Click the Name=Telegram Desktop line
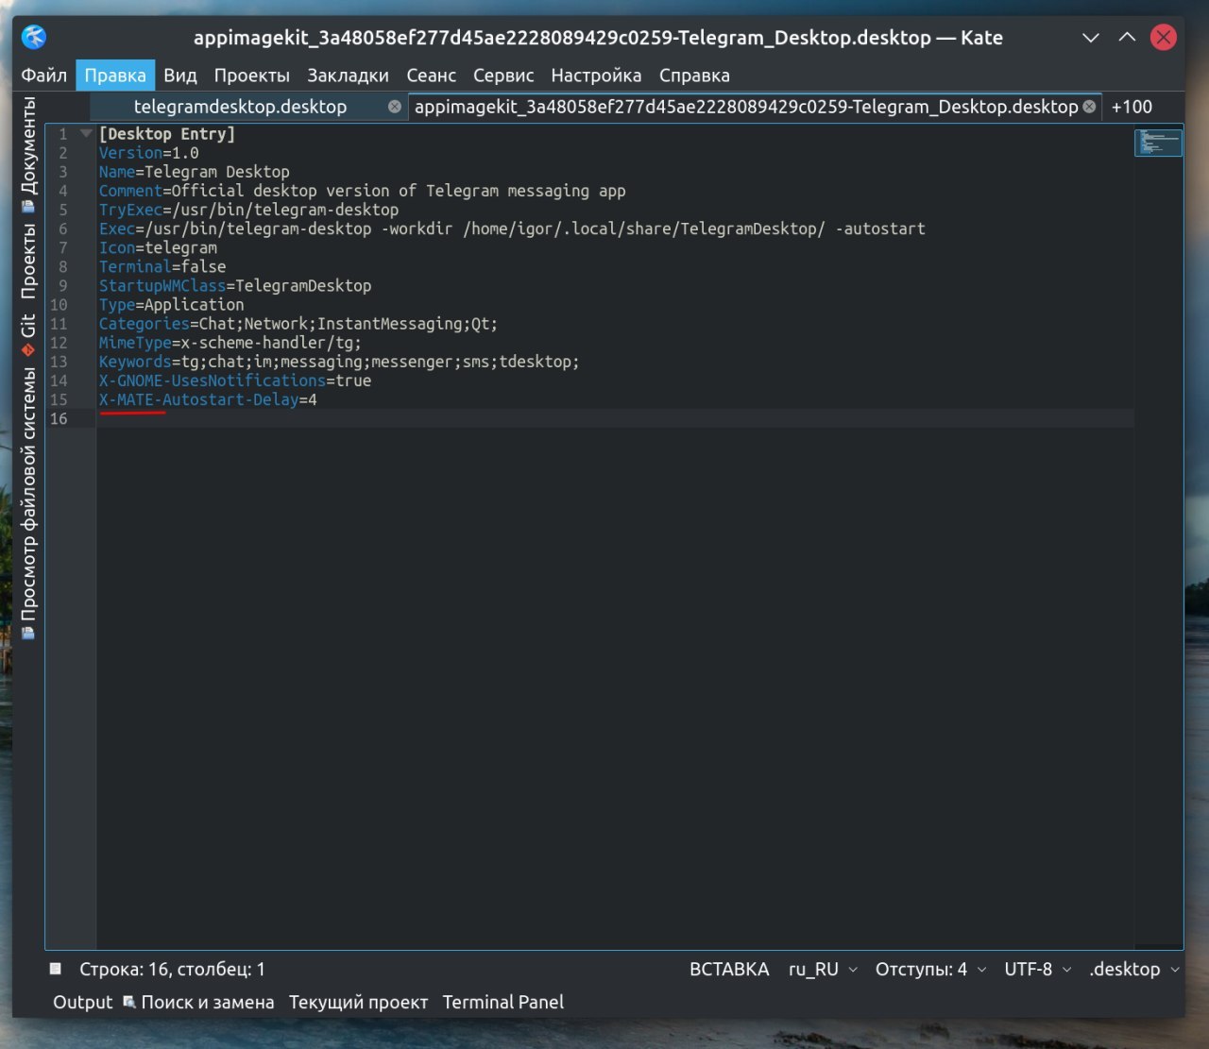This screenshot has height=1049, width=1209. click(x=194, y=172)
